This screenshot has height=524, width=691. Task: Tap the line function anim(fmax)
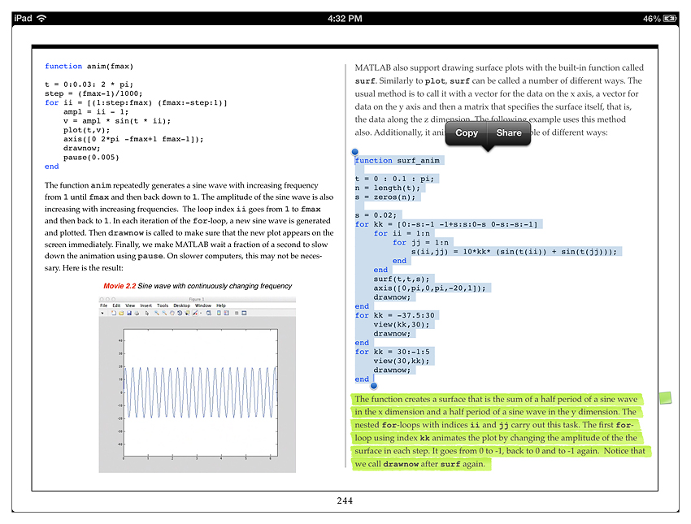tap(89, 66)
